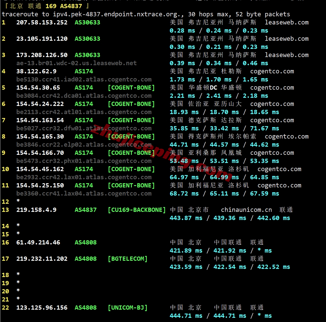Click latency value 422.52 ms
Screen dimensions: 326x322
point(274,267)
